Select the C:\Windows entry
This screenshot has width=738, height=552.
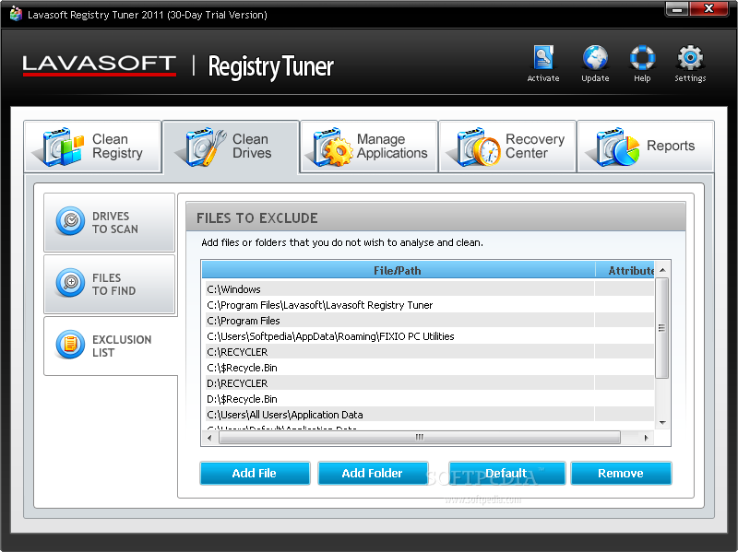(x=428, y=289)
